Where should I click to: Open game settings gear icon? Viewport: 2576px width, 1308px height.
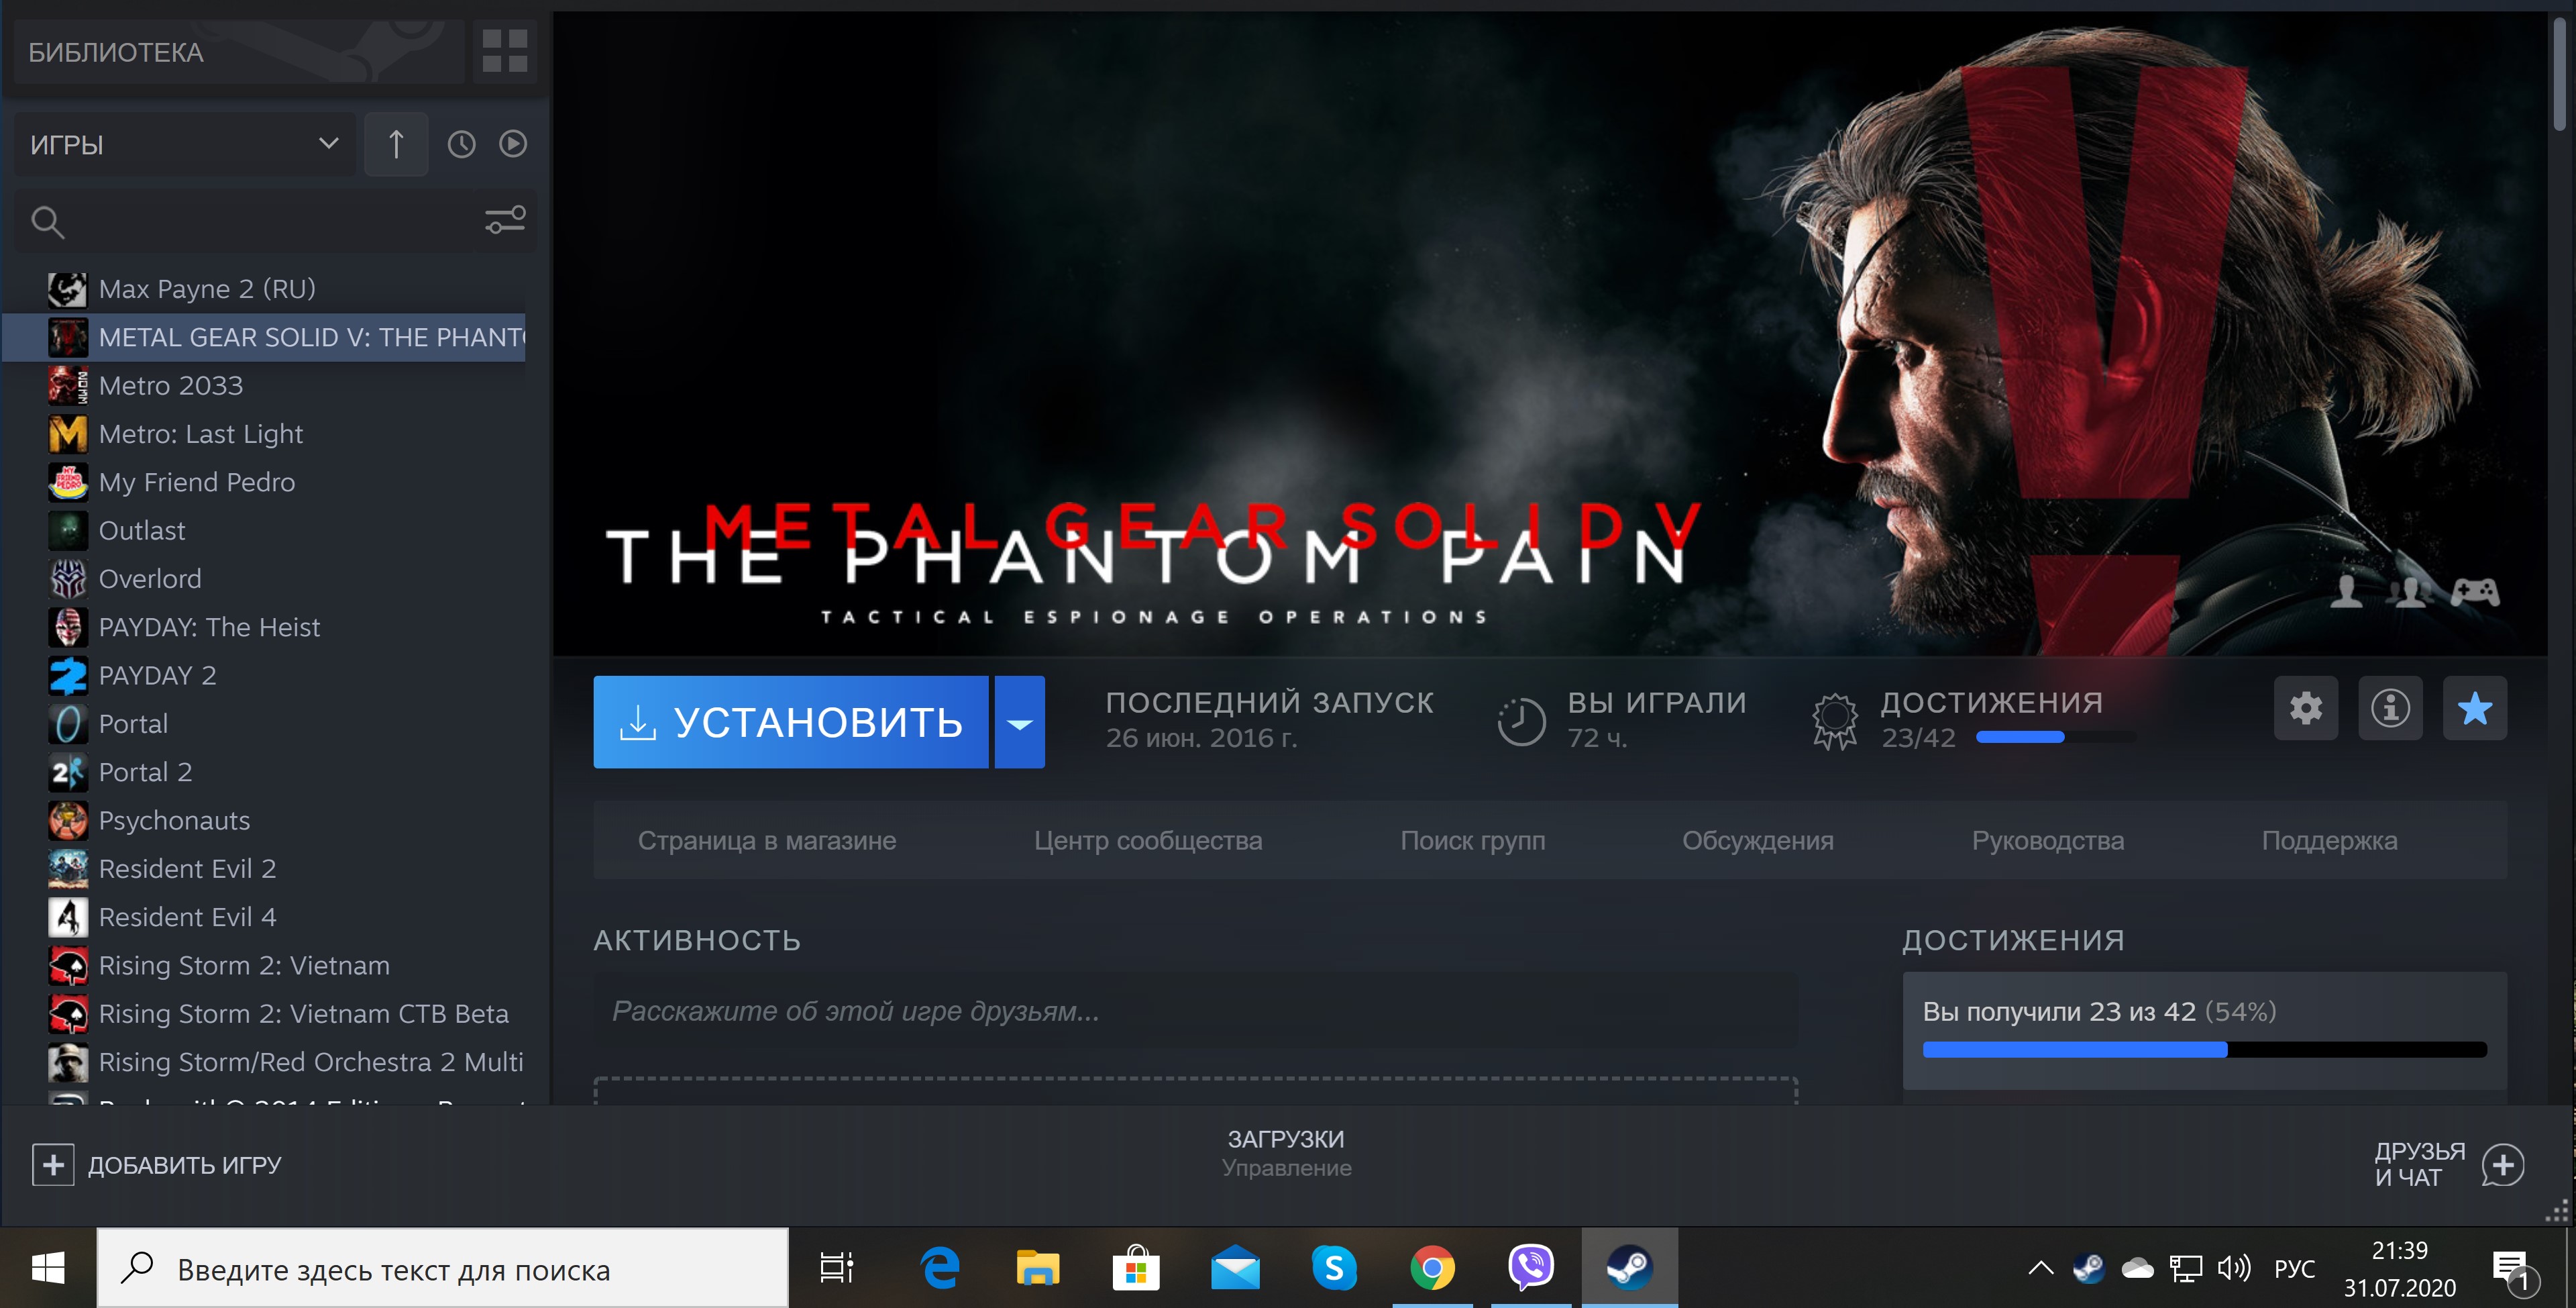click(x=2305, y=709)
